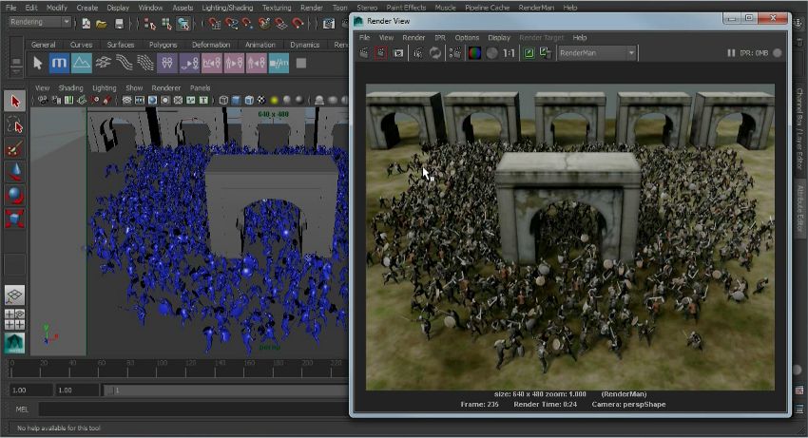Screen dimensions: 808x438
Task: Toggle make live surface magnet icon
Action: pyautogui.click(x=298, y=24)
